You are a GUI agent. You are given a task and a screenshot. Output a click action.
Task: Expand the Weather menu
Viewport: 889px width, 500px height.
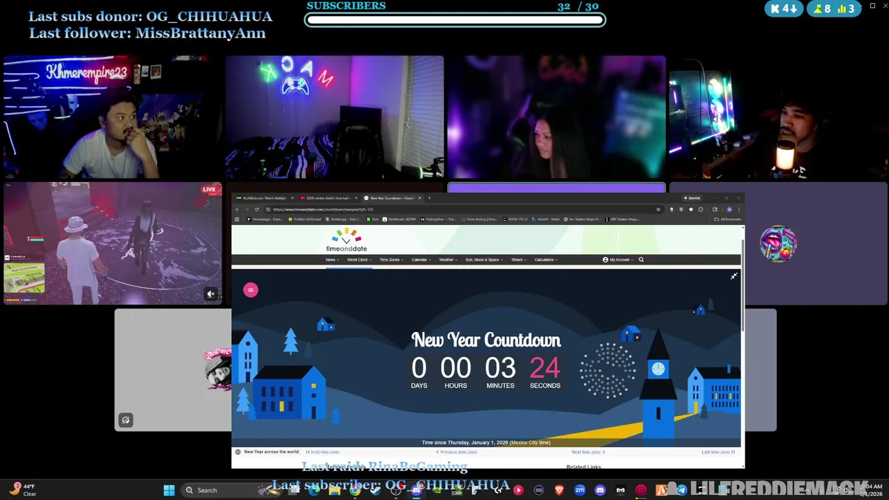(x=448, y=260)
